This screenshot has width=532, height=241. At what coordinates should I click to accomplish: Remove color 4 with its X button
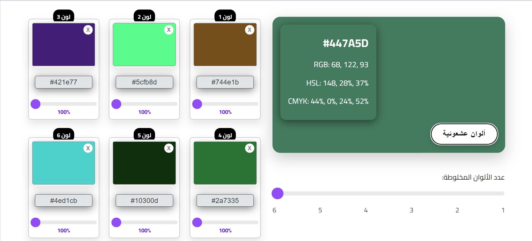click(x=250, y=148)
